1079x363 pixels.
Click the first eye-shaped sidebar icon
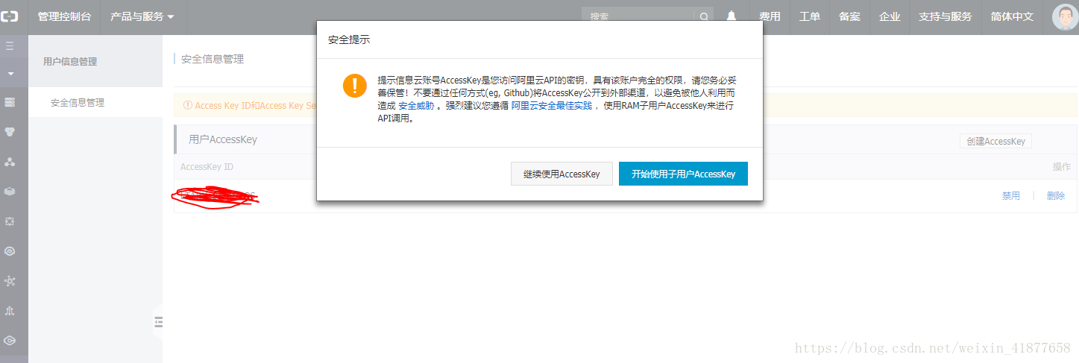click(x=10, y=251)
